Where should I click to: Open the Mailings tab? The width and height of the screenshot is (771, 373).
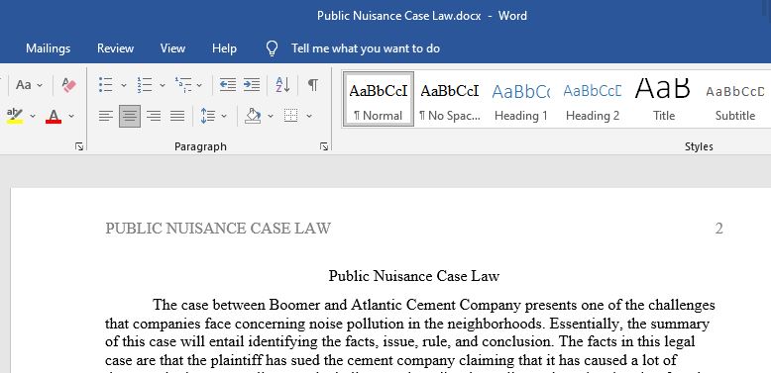point(49,48)
